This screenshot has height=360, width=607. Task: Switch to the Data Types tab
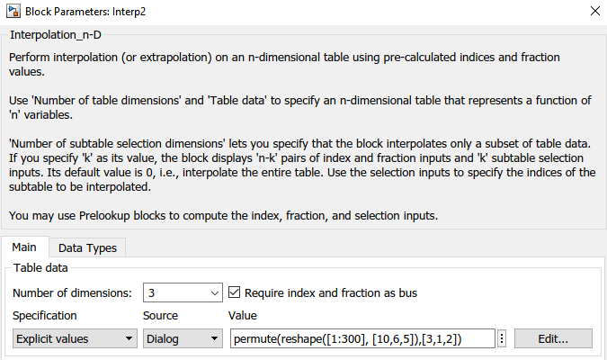(x=87, y=247)
